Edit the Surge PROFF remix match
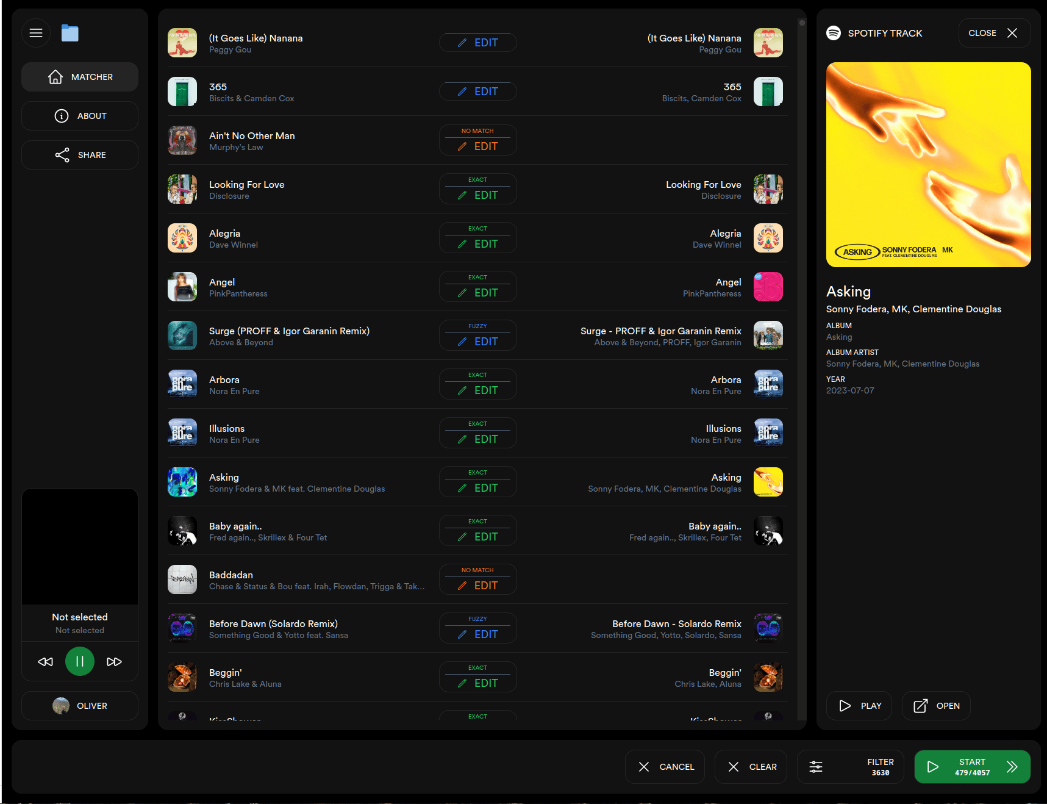Screen dimensions: 1047x804 coord(478,336)
